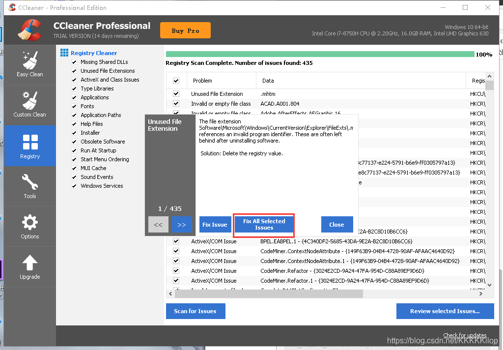503x350 pixels.
Task: Sort by the Registry Key column header
Action: pyautogui.click(x=476, y=81)
